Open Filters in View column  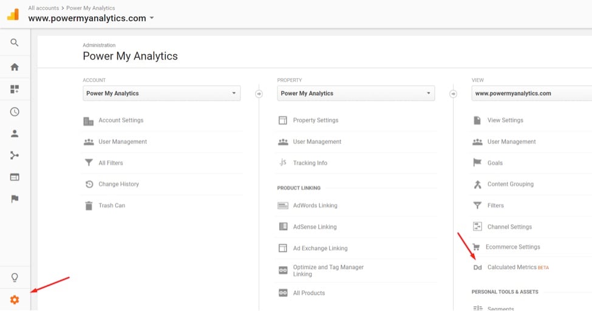(495, 205)
